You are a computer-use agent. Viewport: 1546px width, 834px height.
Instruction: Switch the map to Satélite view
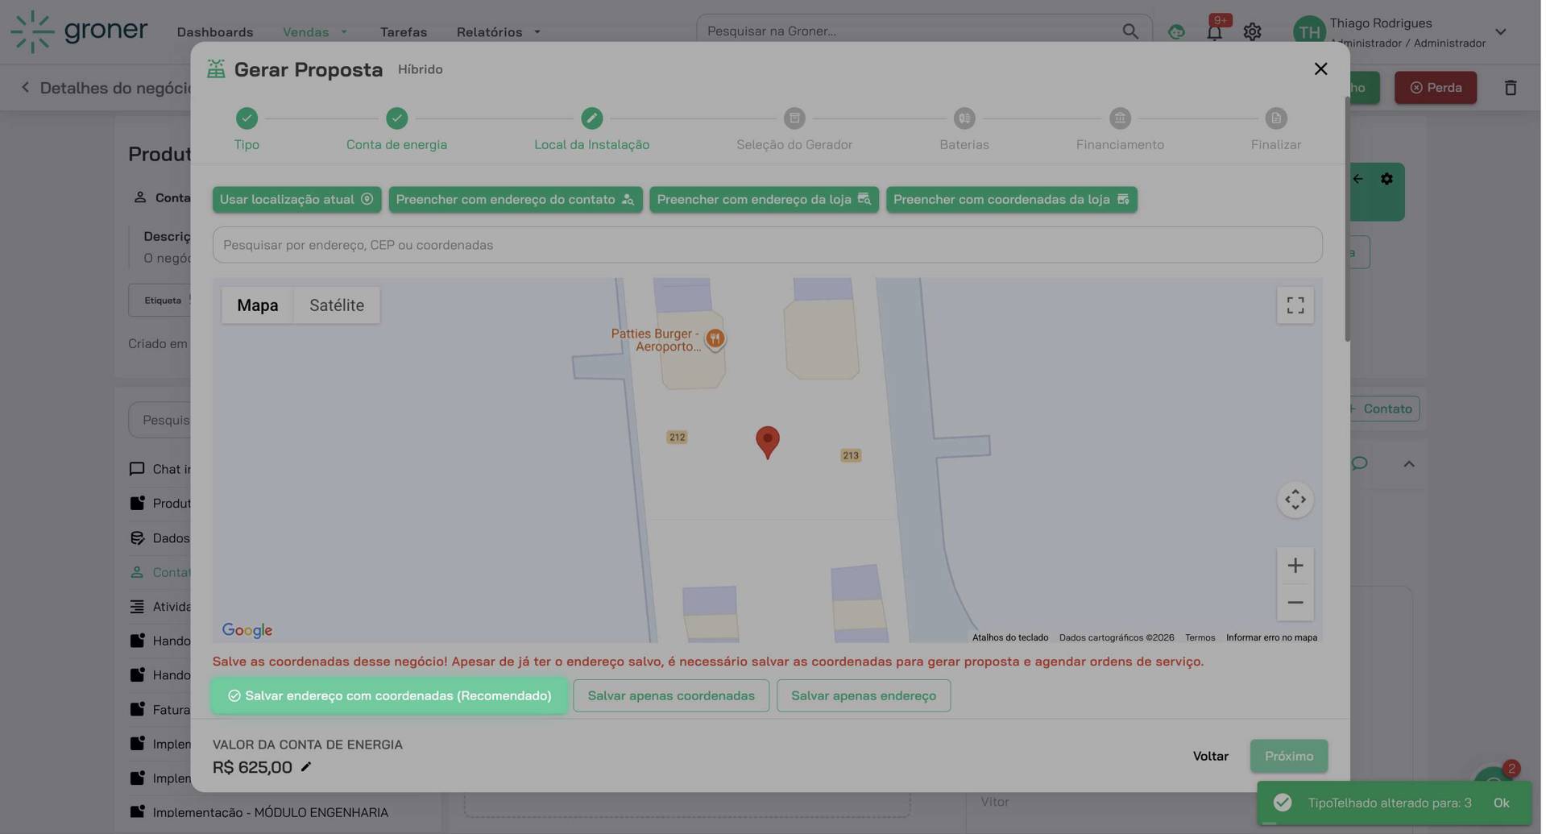337,305
